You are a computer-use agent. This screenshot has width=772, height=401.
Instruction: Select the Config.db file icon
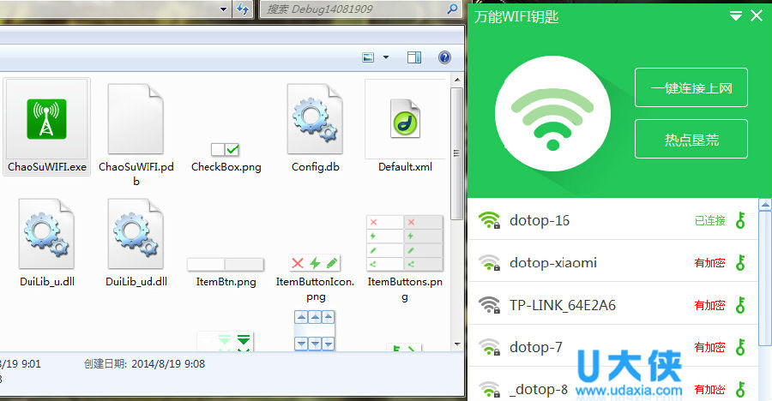pyautogui.click(x=315, y=119)
